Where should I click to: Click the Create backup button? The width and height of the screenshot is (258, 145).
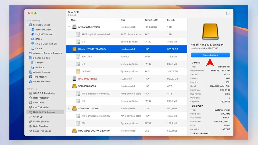pyautogui.click(x=210, y=55)
